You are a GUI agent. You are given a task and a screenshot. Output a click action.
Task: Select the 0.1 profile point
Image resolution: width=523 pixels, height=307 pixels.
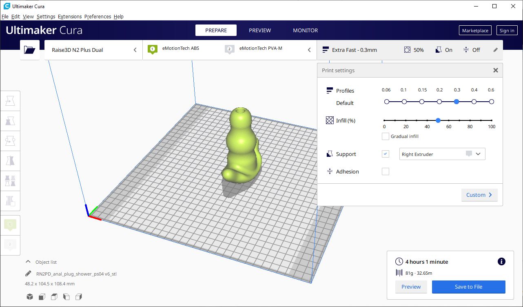point(404,102)
